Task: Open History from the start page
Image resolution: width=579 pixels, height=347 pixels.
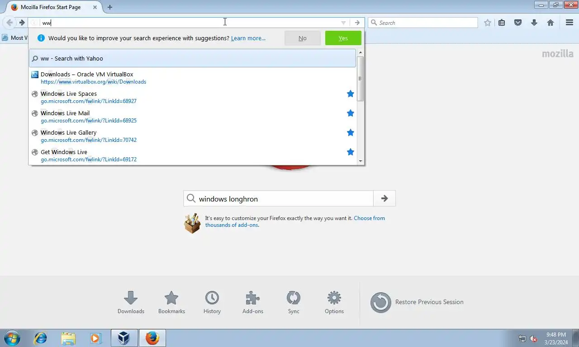Action: coord(212,302)
